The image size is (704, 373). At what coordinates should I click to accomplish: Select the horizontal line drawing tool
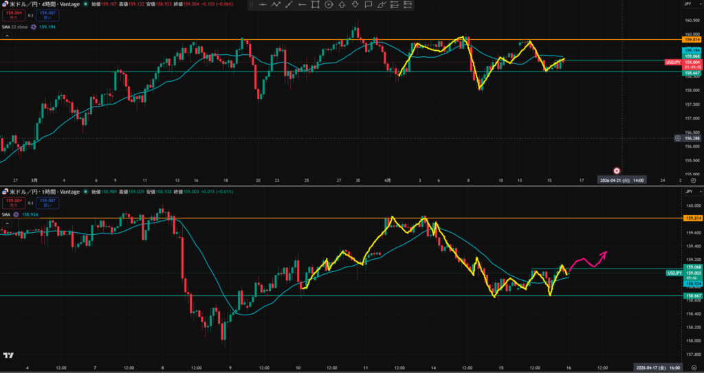pyautogui.click(x=263, y=5)
